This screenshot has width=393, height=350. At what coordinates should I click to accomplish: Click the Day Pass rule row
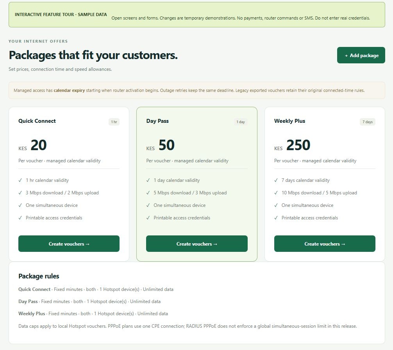pos(89,302)
